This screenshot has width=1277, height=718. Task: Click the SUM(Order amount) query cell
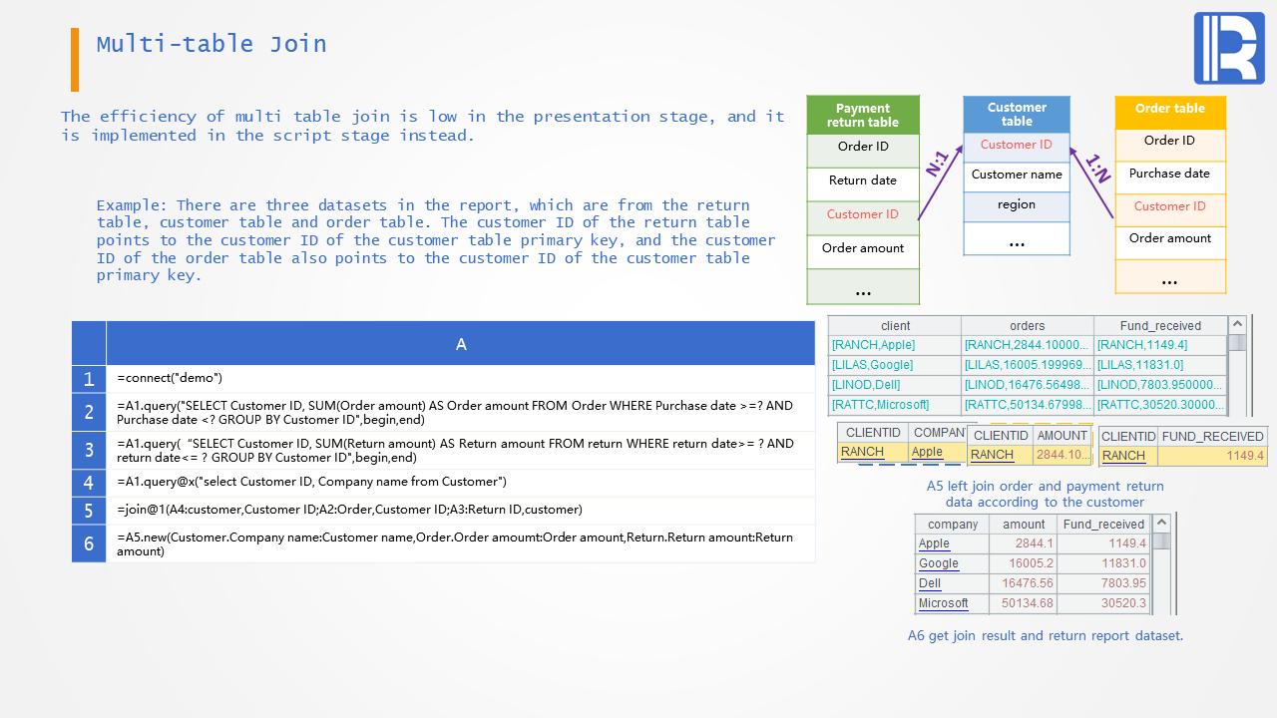coord(461,412)
